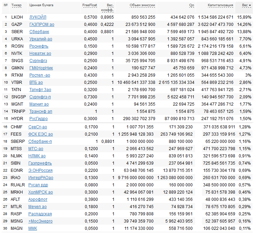The height and width of the screenshot is (235, 257).
Task: Sort by the Вес column arrow
Action: [250, 6]
